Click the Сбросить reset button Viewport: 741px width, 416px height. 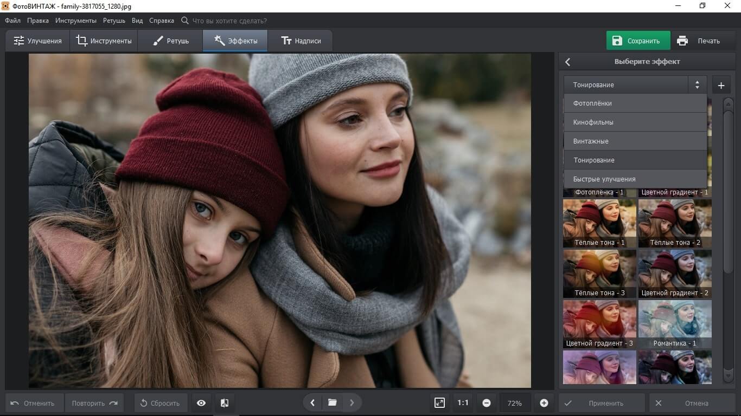pyautogui.click(x=160, y=403)
